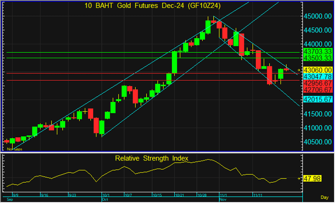Click the 43703.33 green price label

[317, 51]
